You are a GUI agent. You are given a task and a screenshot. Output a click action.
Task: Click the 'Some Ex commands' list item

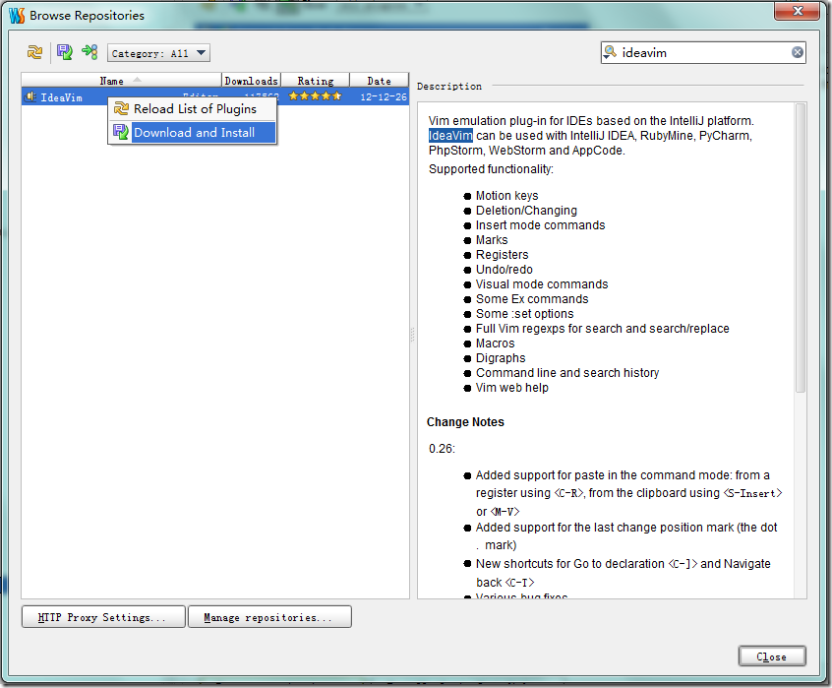pyautogui.click(x=532, y=299)
